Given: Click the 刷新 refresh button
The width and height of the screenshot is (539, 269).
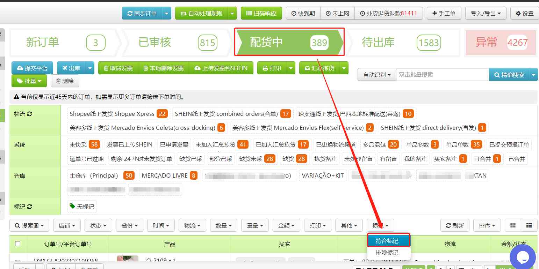Looking at the screenshot, I should (454, 225).
